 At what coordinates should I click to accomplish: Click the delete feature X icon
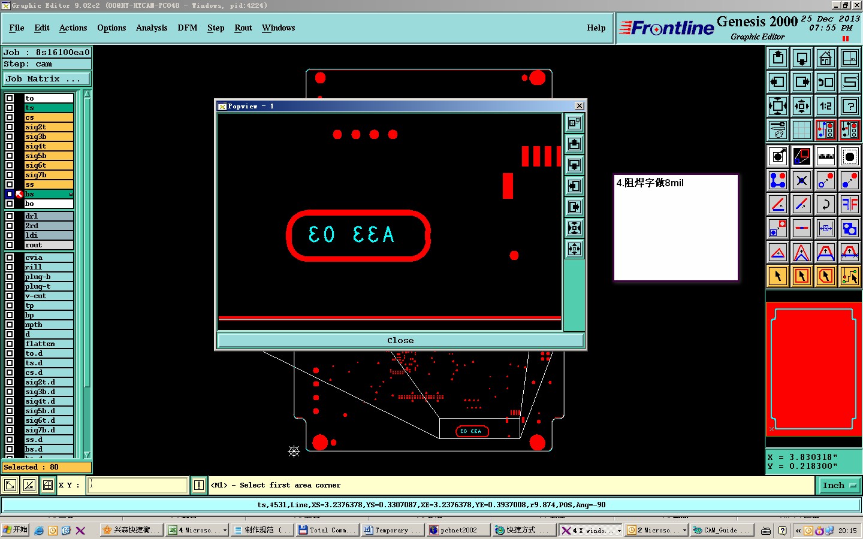(x=802, y=180)
